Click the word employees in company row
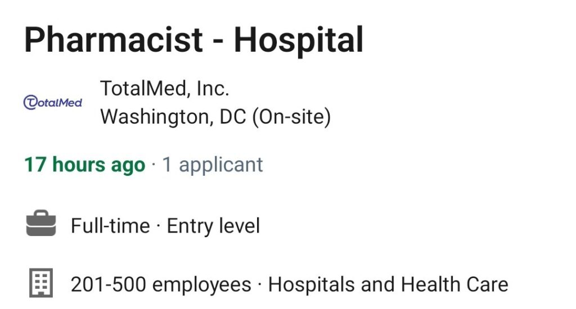The width and height of the screenshot is (576, 309). [x=202, y=285]
